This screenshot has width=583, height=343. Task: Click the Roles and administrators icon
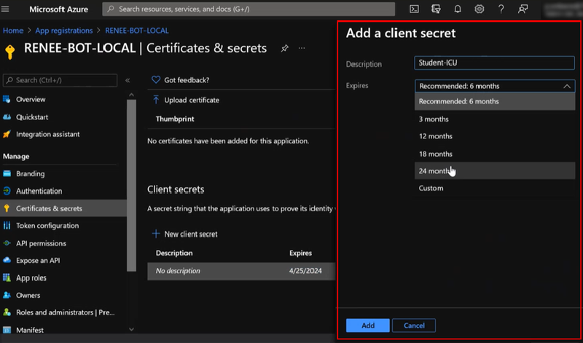[x=7, y=312]
